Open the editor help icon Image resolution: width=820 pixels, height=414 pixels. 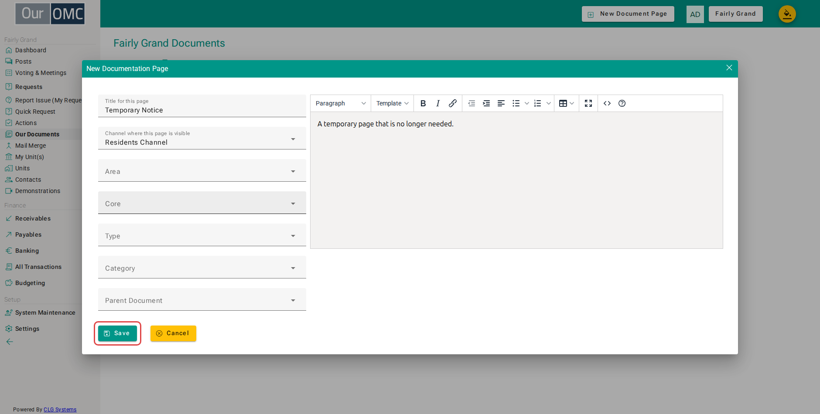(x=622, y=103)
